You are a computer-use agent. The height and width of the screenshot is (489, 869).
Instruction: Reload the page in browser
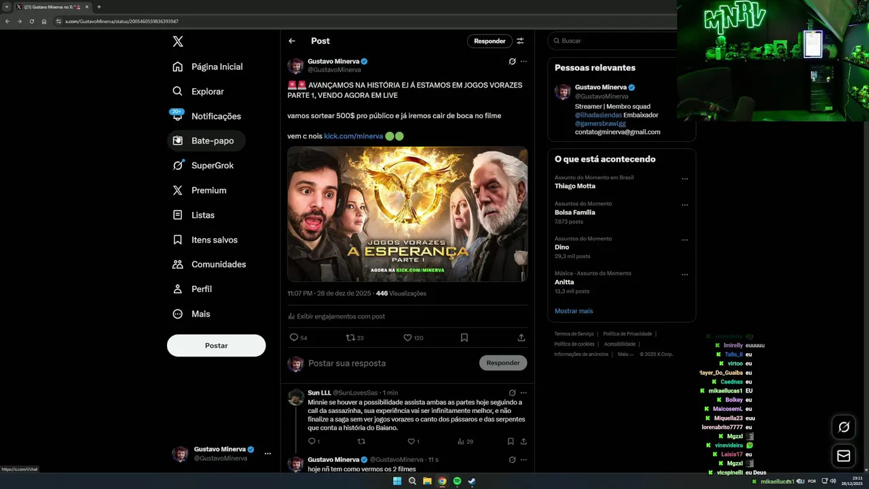(31, 21)
